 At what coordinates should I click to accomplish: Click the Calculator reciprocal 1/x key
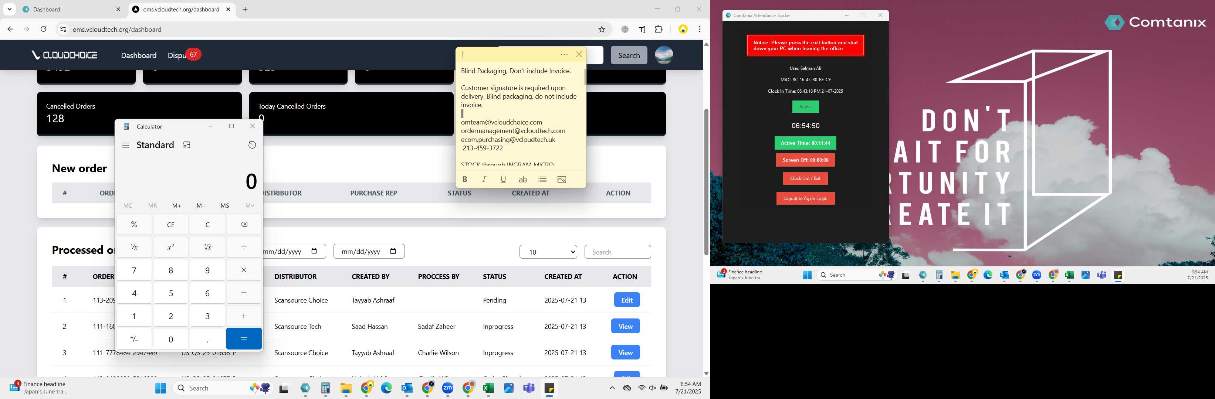135,247
